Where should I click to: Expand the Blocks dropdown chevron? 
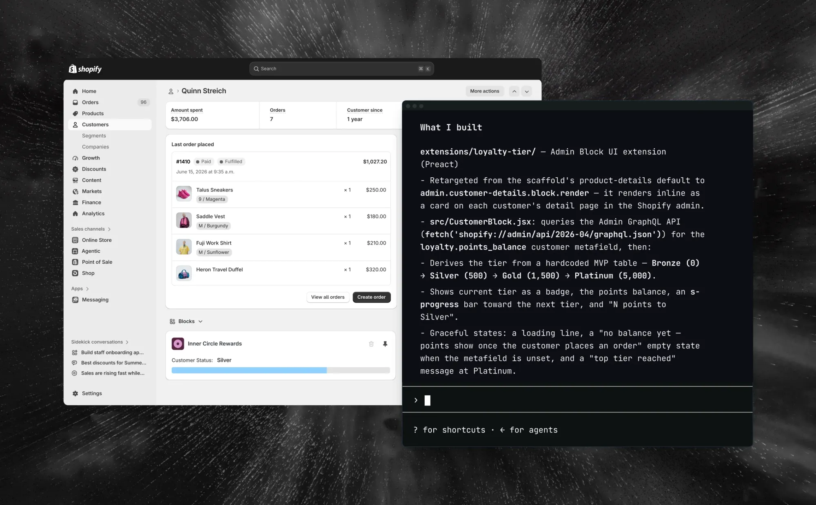(x=200, y=322)
